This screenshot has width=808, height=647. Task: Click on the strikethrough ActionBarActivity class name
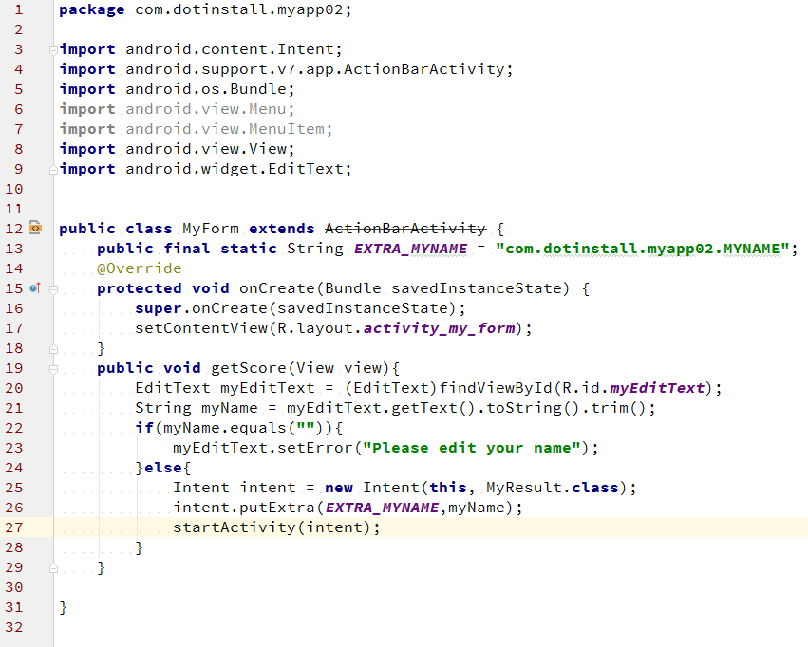pyautogui.click(x=405, y=228)
